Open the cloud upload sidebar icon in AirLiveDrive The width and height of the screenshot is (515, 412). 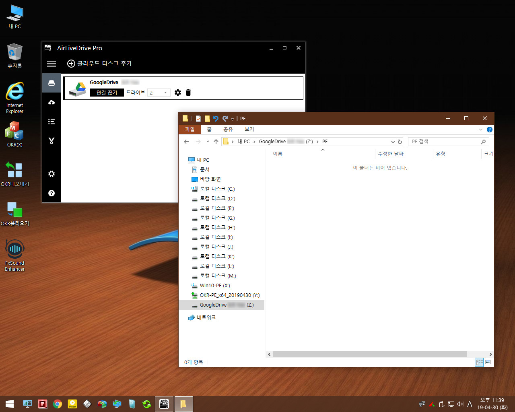pyautogui.click(x=51, y=102)
